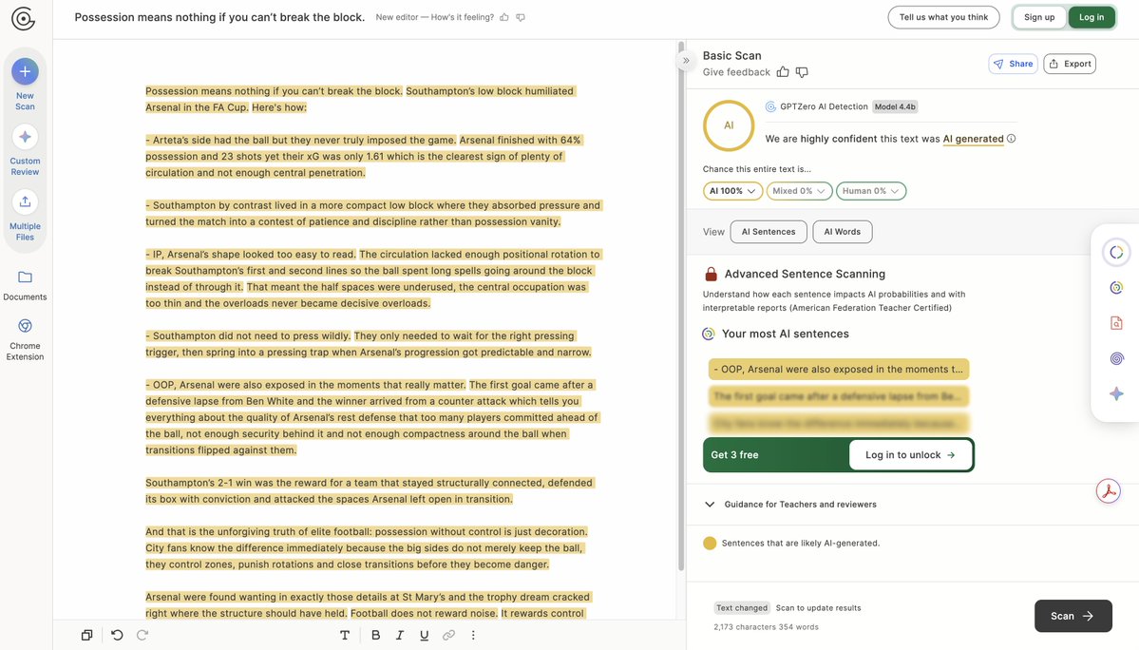Undo the last edit

pyautogui.click(x=117, y=635)
